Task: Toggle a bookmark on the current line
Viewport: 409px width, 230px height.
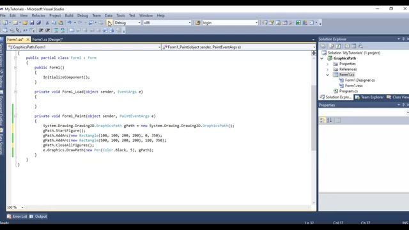Action: [72, 30]
